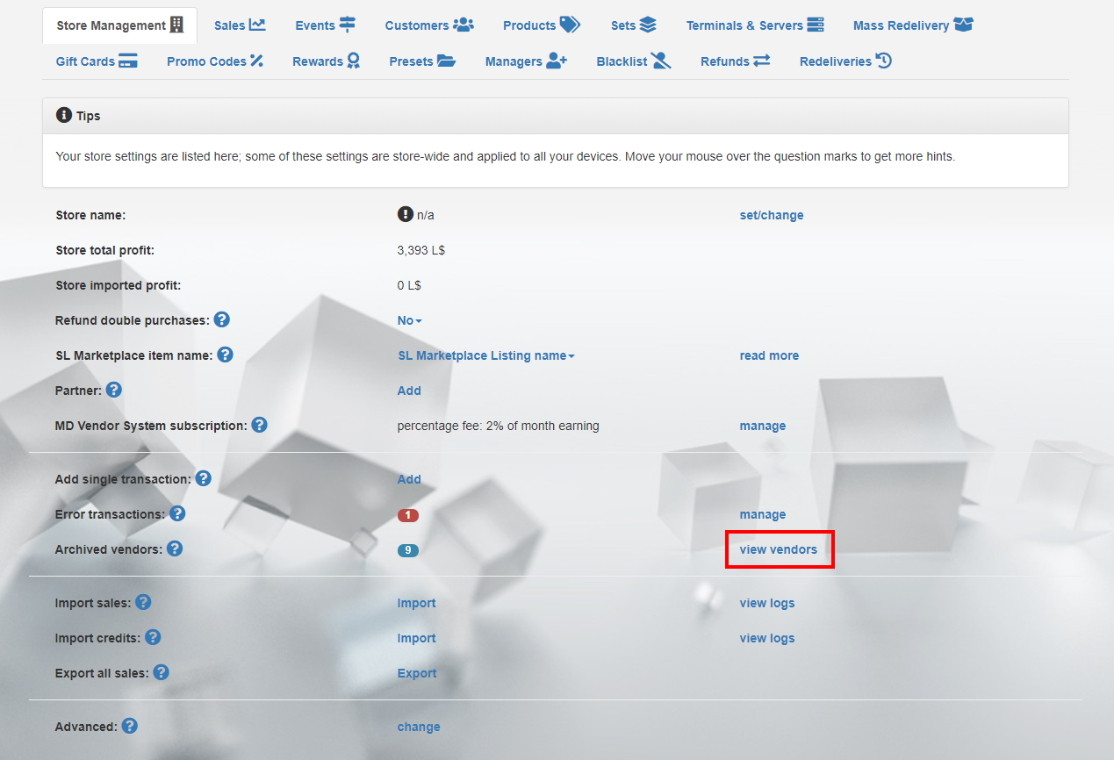Viewport: 1114px width, 760px height.
Task: Open Refund double purchases 'No' dropdown
Action: (410, 320)
